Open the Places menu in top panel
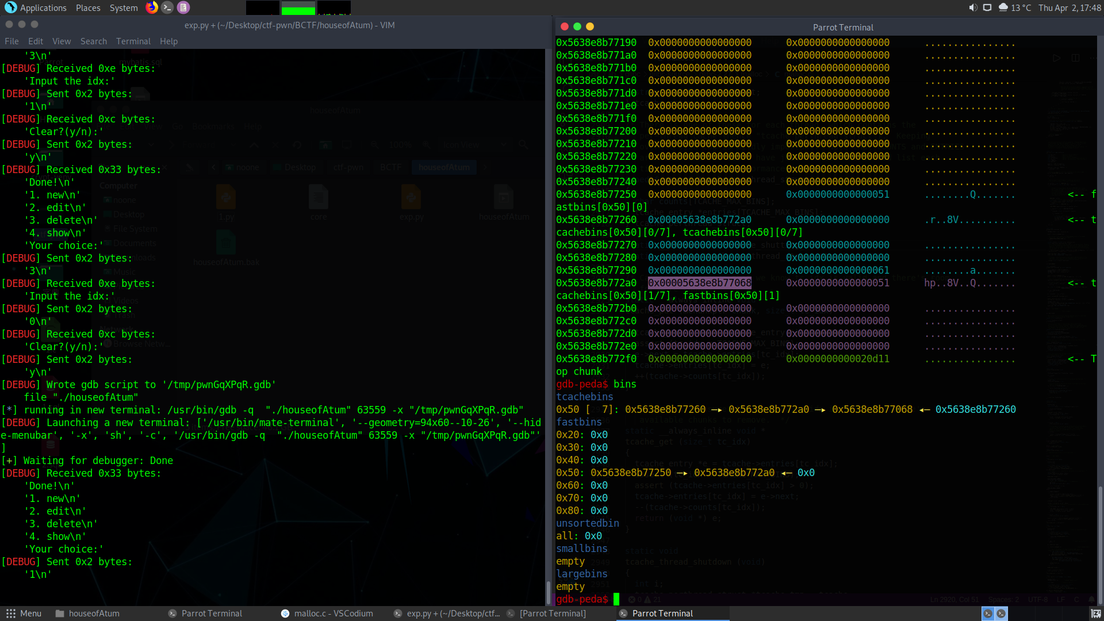The width and height of the screenshot is (1104, 621). point(88,8)
